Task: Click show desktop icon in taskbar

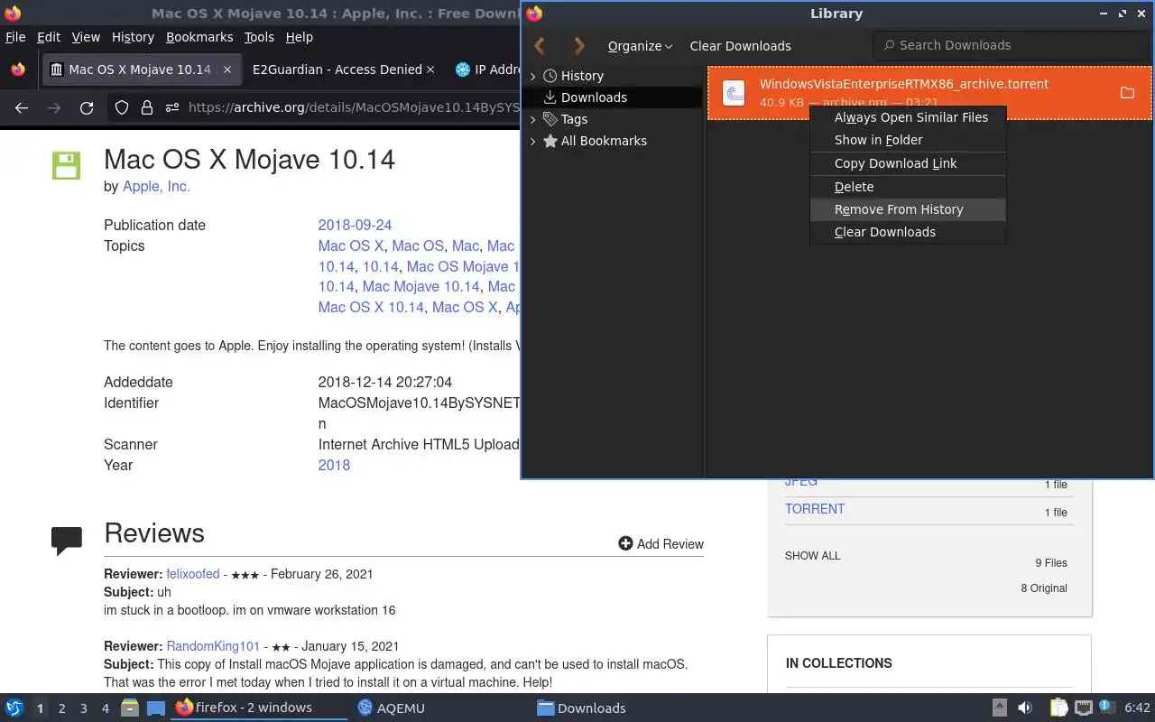Action: point(156,708)
